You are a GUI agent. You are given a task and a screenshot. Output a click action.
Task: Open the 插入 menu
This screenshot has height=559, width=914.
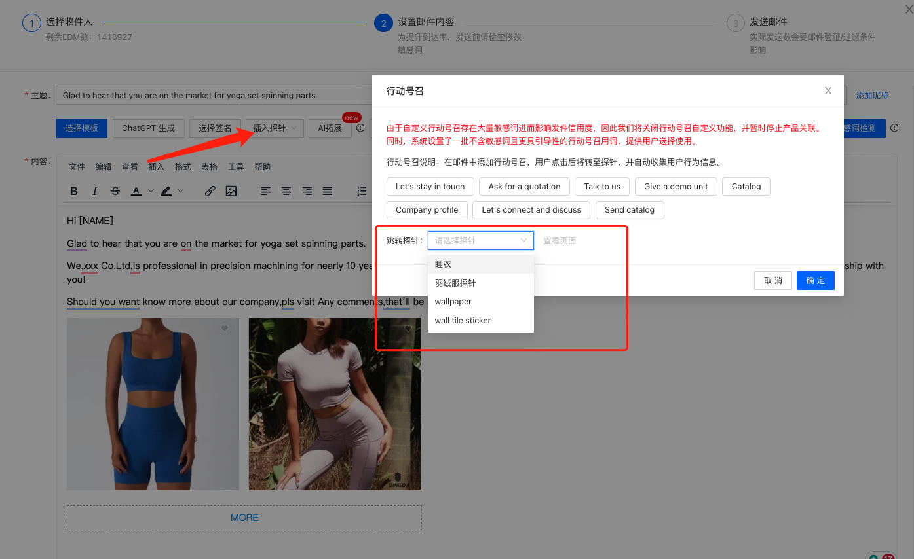click(157, 167)
